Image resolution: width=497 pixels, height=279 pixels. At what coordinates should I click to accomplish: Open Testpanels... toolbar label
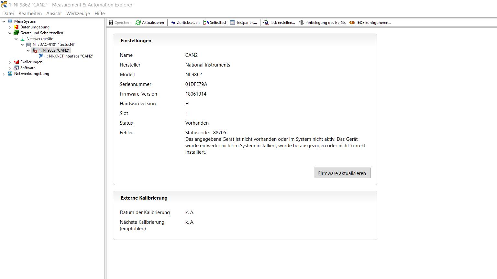[247, 23]
